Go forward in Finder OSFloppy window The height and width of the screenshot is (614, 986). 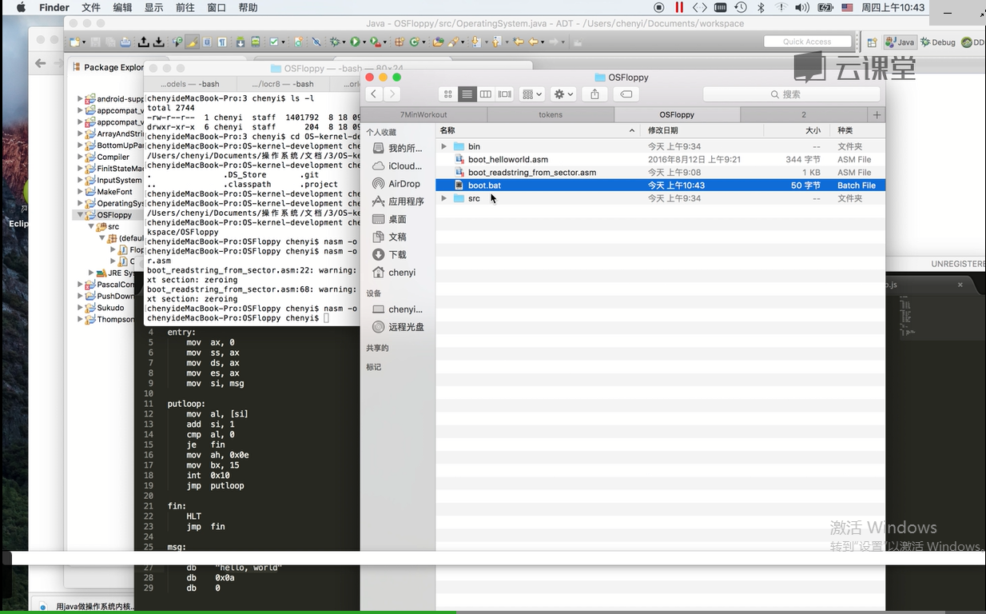(392, 94)
